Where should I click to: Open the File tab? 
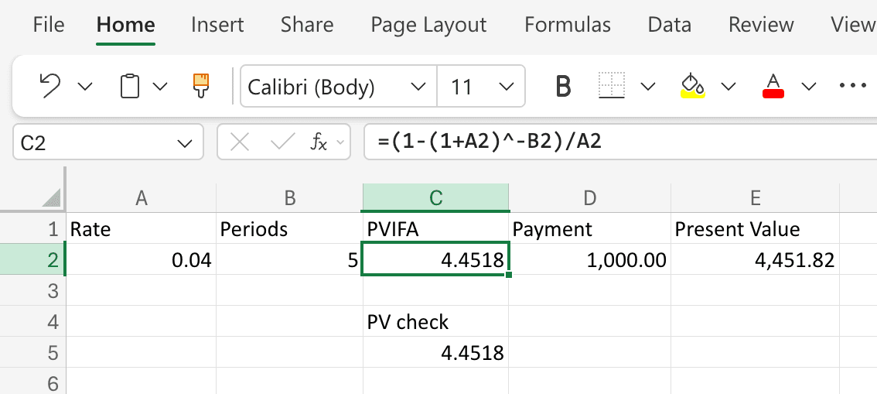pos(49,25)
